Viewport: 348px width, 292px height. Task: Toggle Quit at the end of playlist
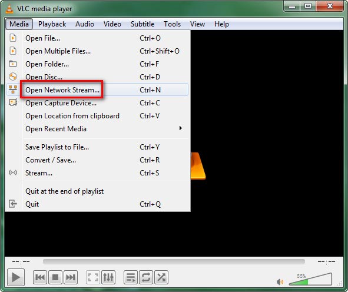click(98, 191)
